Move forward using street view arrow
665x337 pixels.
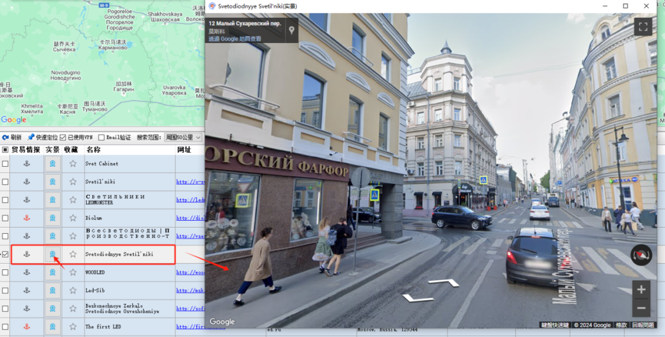(443, 282)
